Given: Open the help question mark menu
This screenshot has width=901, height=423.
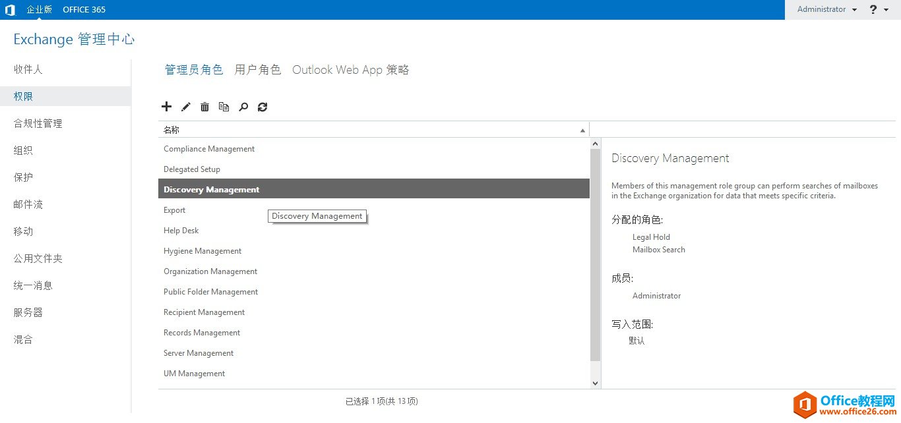Looking at the screenshot, I should (873, 9).
